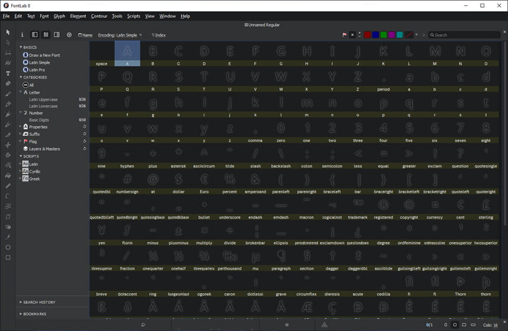Select the Metrics tool
The height and width of the screenshot is (331, 508).
click(x=8, y=53)
